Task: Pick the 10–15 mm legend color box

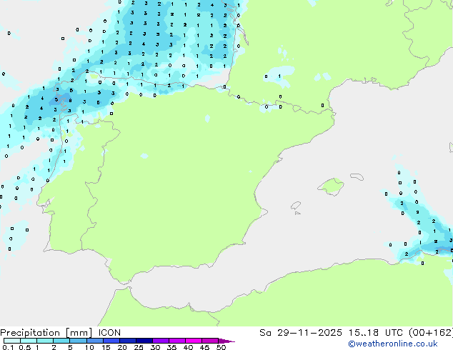Action: click(95, 341)
